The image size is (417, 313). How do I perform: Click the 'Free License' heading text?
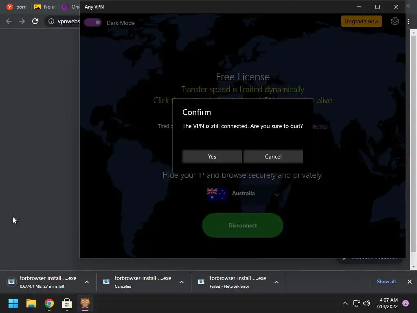pyautogui.click(x=243, y=77)
